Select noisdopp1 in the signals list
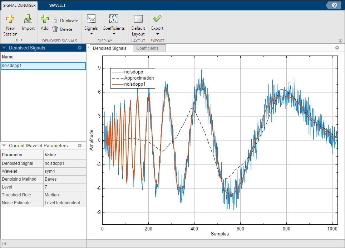The height and width of the screenshot is (248, 345). coord(43,66)
